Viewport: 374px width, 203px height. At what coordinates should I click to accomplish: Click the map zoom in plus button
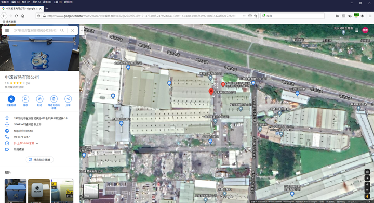click(367, 184)
